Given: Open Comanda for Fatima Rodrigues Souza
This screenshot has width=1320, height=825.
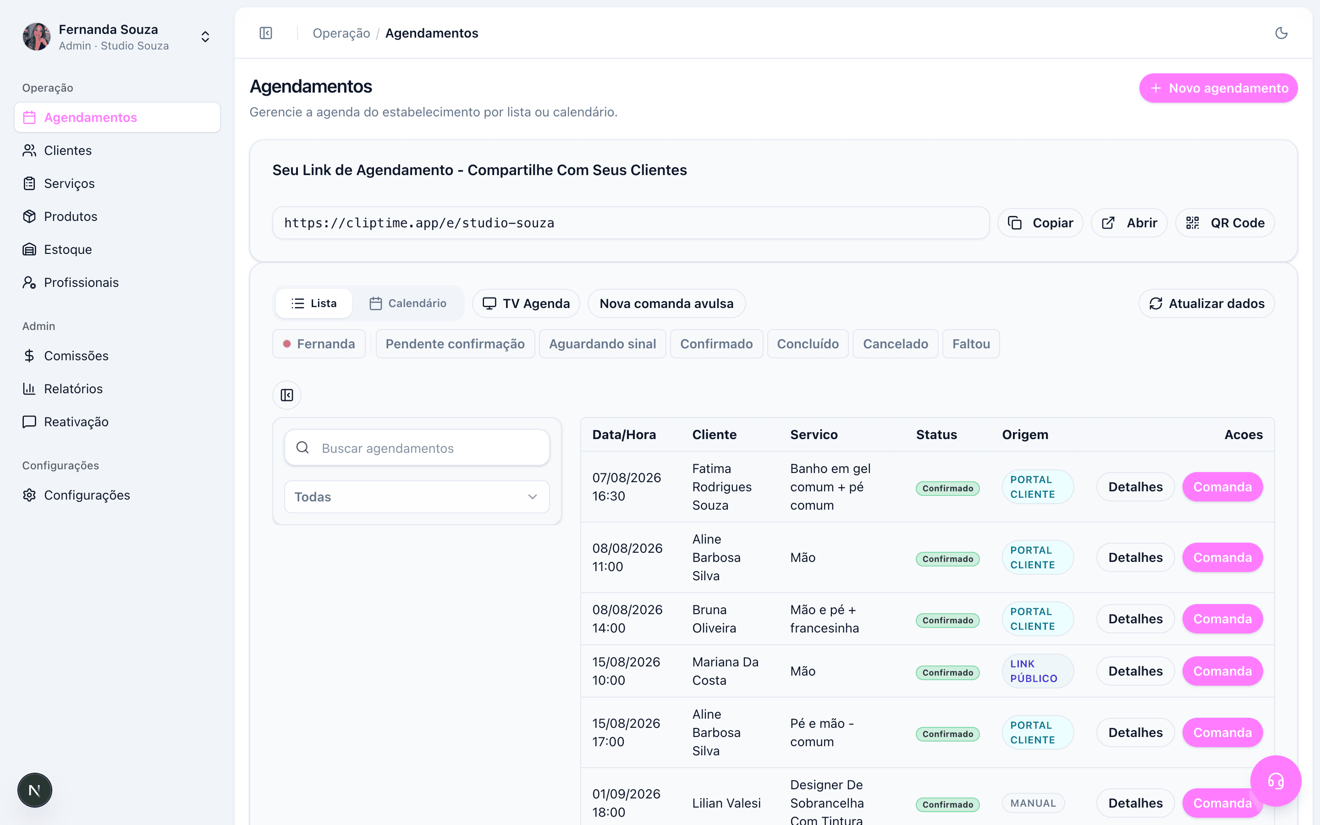Looking at the screenshot, I should [x=1222, y=487].
